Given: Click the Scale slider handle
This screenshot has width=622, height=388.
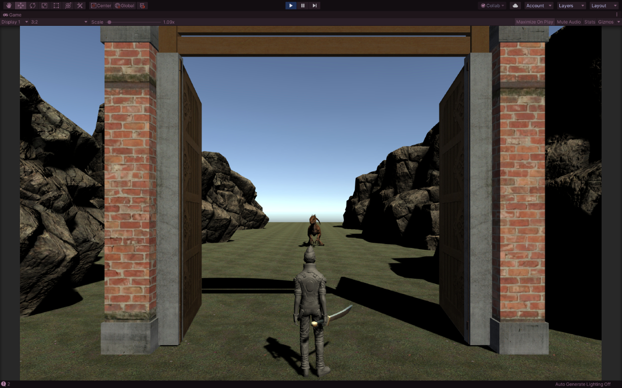Looking at the screenshot, I should tap(109, 22).
